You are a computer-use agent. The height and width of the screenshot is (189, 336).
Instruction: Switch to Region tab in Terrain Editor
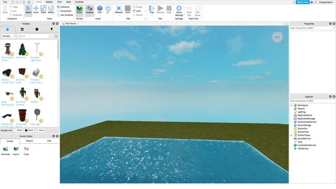point(29,141)
